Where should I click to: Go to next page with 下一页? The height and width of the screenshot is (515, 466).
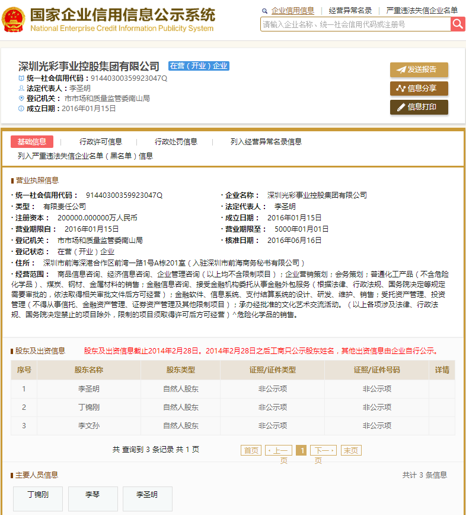pos(324,450)
